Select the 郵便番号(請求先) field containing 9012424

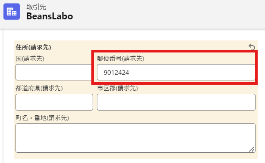[176, 72]
